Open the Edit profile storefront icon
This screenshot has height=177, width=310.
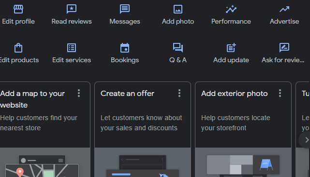(18, 9)
